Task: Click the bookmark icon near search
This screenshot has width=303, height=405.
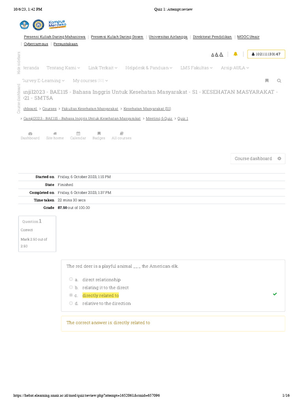Action: coord(267,81)
